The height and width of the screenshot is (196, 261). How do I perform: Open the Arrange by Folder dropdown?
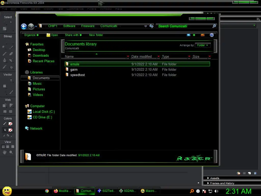click(x=203, y=45)
